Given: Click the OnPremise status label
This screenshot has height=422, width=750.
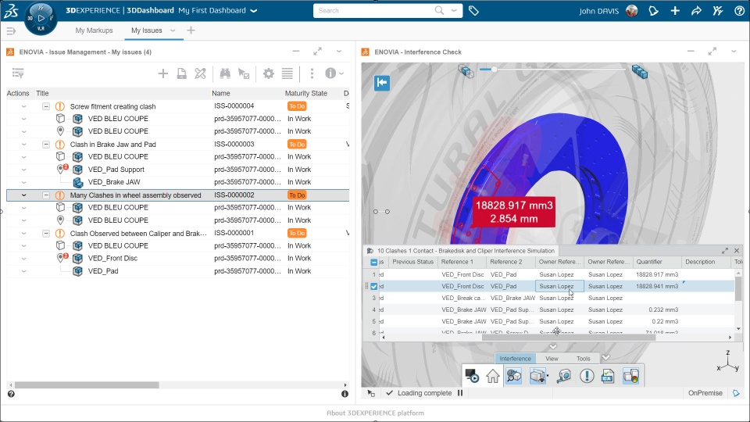Looking at the screenshot, I should (705, 393).
